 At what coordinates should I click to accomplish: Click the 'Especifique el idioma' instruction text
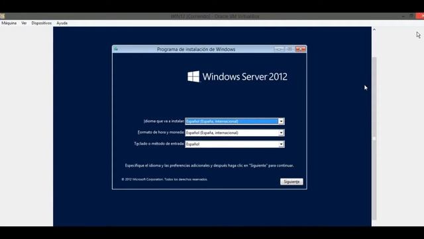pyautogui.click(x=209, y=165)
